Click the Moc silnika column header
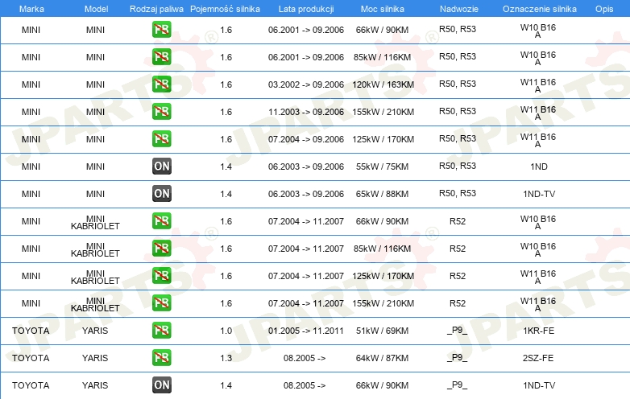630x399 pixels. click(x=383, y=8)
